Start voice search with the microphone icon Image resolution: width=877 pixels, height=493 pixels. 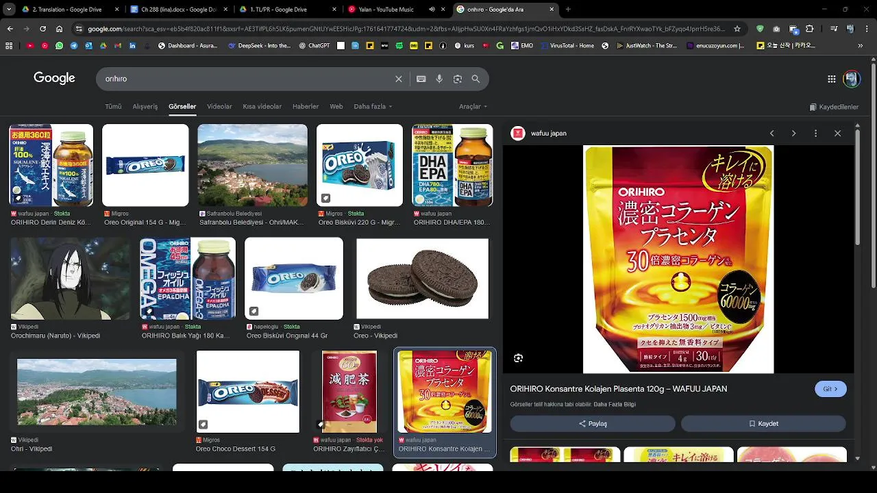(439, 79)
